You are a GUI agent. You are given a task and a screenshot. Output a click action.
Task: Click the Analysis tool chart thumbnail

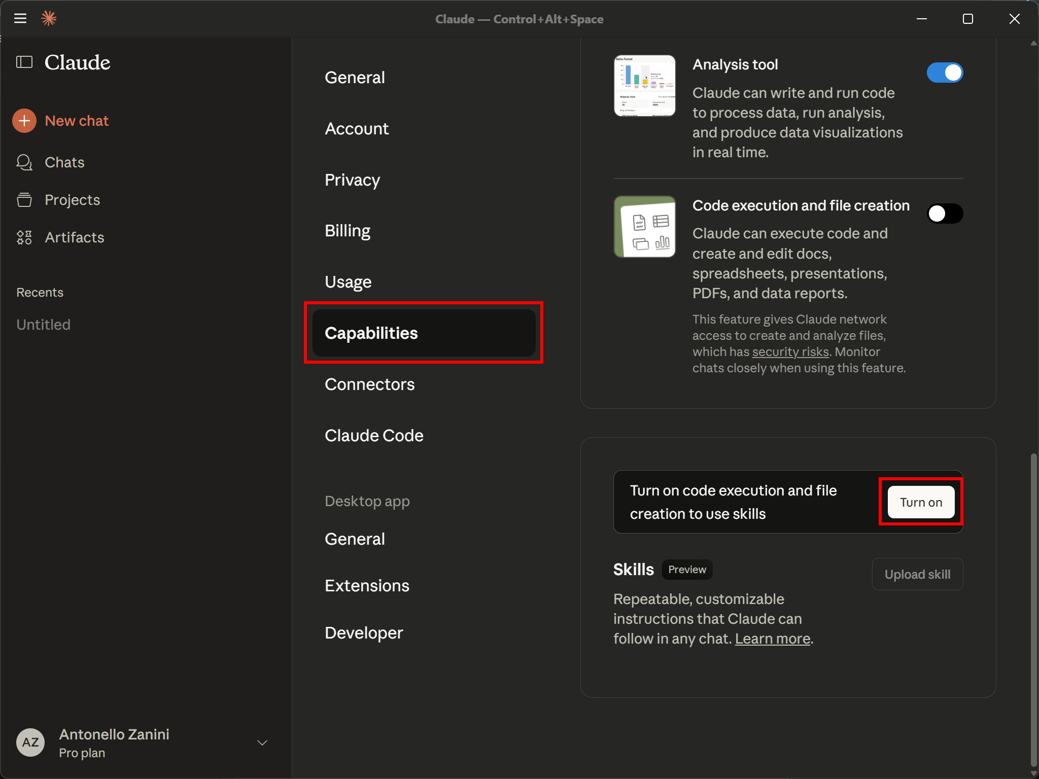(644, 86)
